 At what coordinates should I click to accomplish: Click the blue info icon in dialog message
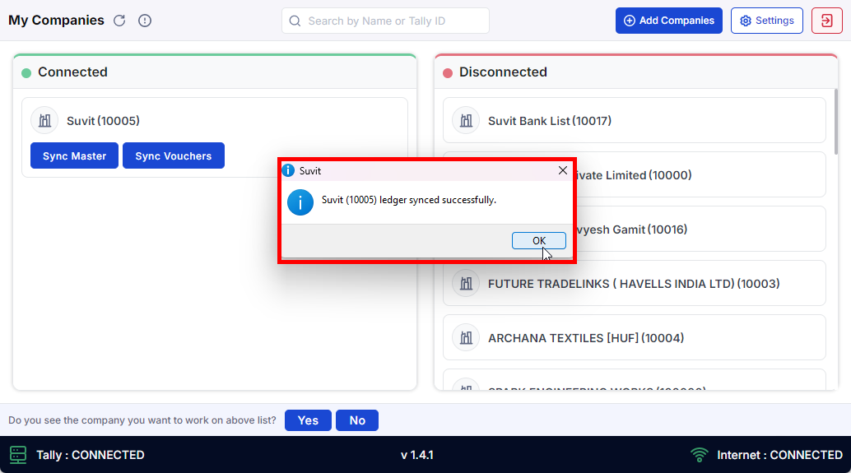click(x=300, y=202)
